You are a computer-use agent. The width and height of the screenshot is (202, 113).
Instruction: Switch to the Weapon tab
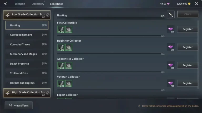[x=20, y=4]
